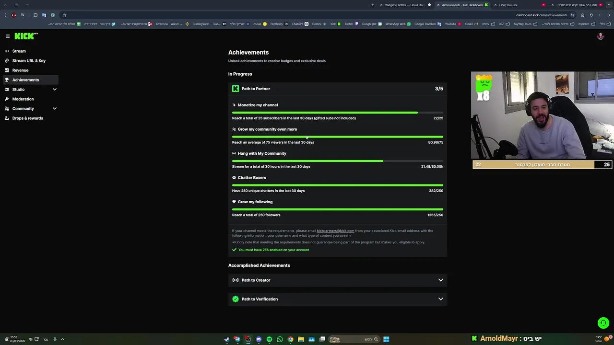Click Hang with My Community progress bar
This screenshot has height=345, width=614.
(338, 161)
